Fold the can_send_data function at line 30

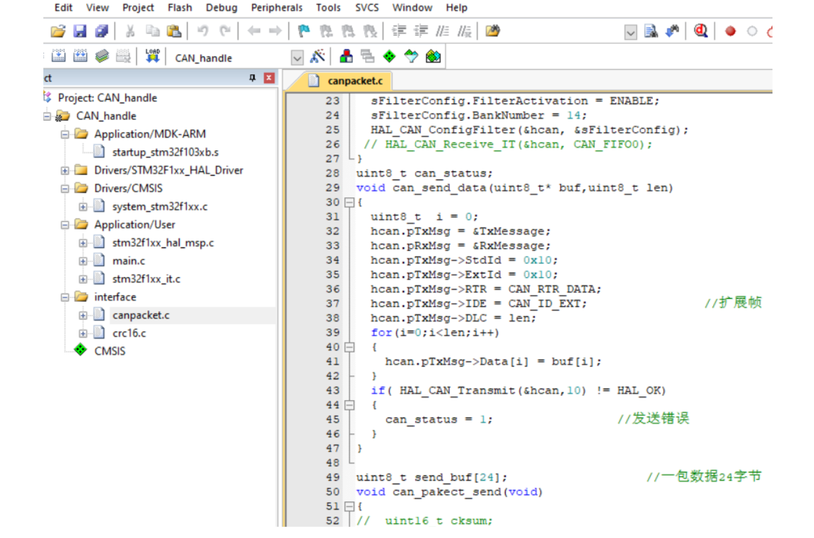(x=349, y=202)
